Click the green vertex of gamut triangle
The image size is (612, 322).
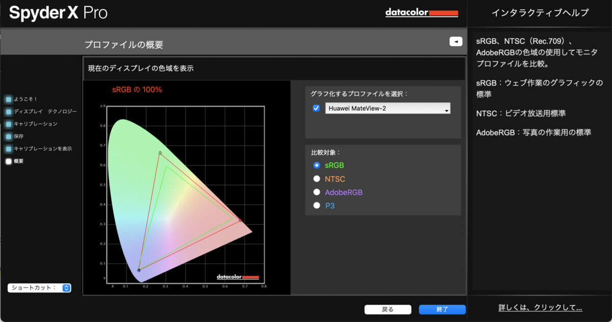(160, 153)
